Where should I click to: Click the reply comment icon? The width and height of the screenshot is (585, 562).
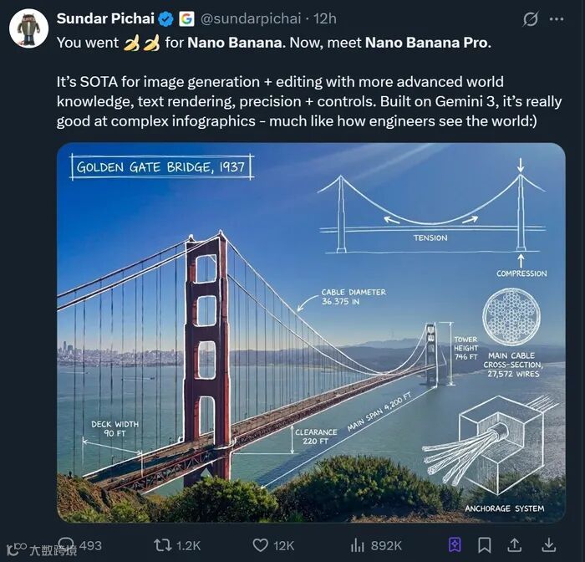[x=64, y=545]
